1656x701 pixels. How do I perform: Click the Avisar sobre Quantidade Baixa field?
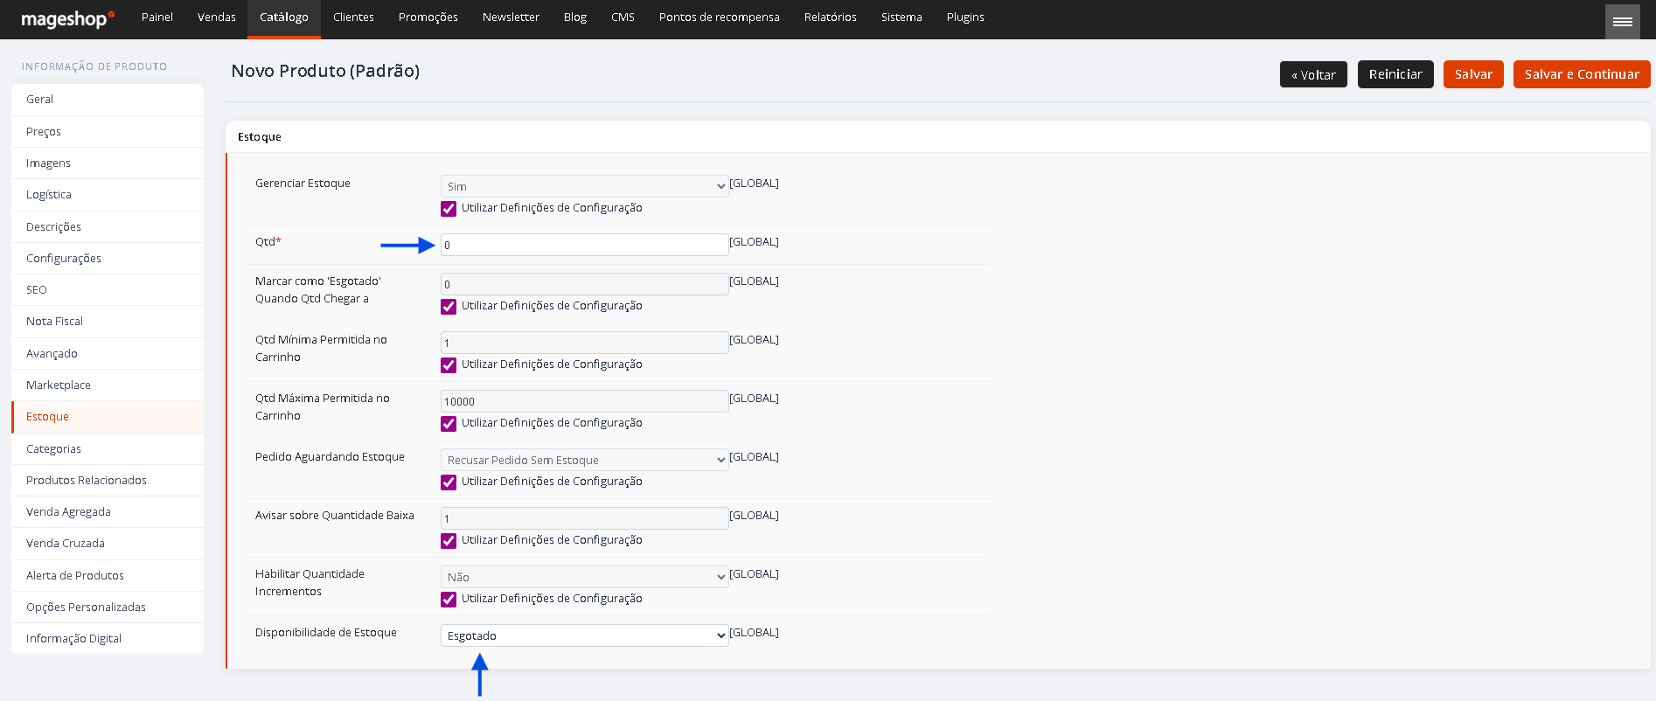point(584,518)
